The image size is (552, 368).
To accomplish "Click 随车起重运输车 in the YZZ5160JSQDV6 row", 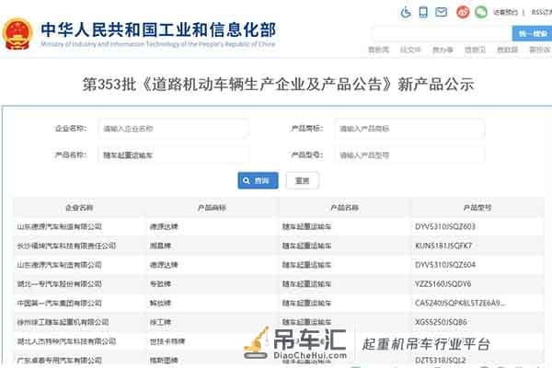I will click(306, 284).
